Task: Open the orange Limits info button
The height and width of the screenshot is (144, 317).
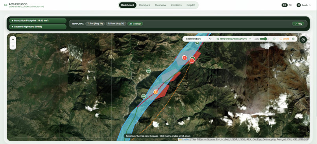Action: (284, 39)
